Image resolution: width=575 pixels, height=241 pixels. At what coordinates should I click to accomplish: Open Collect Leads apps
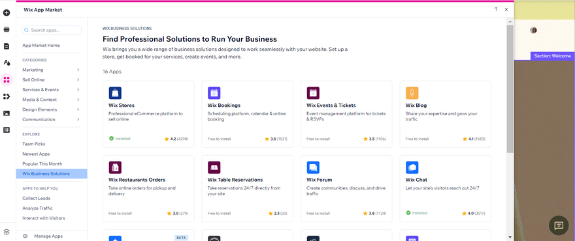coord(37,198)
